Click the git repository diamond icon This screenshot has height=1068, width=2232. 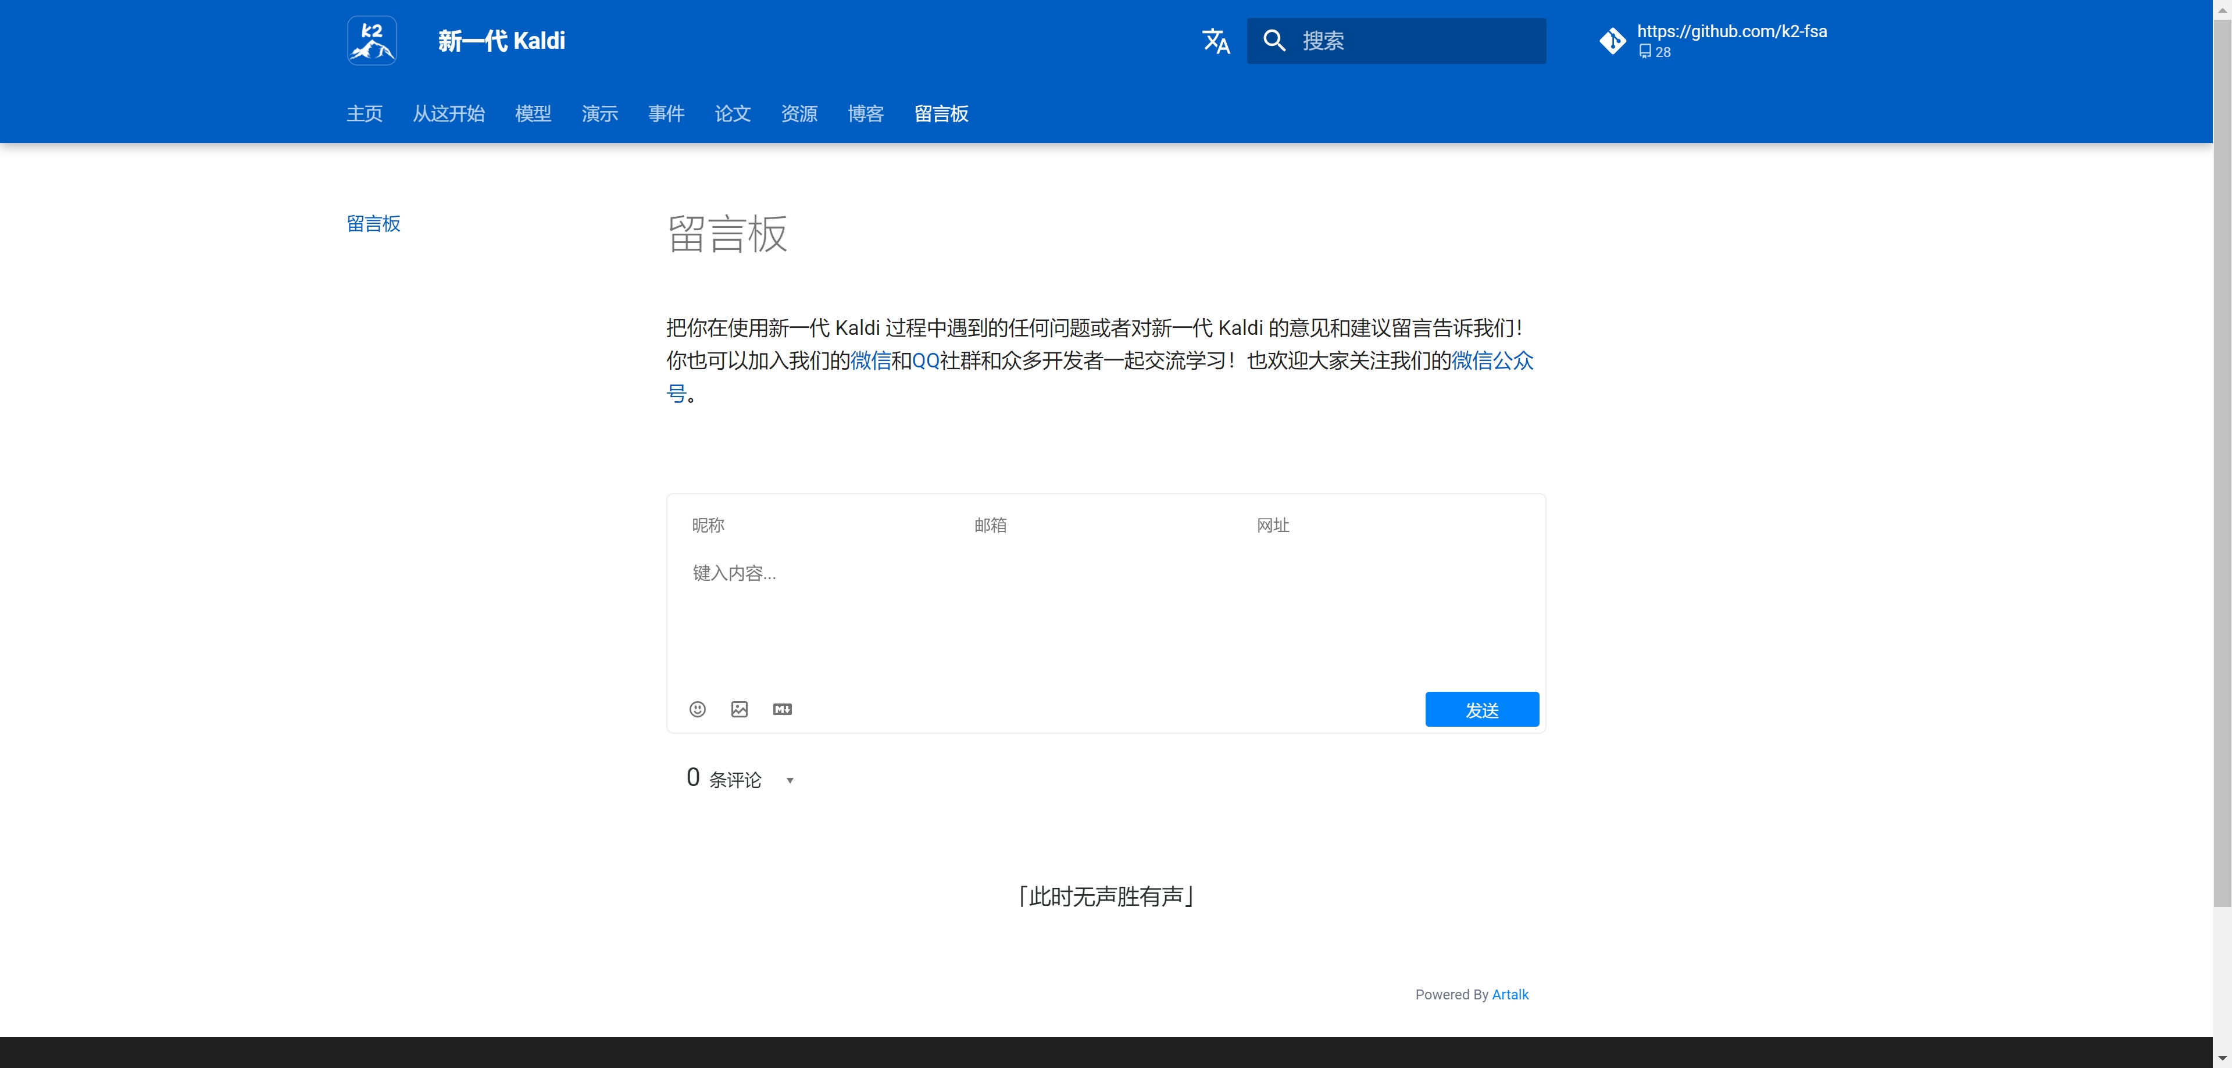[x=1612, y=41]
